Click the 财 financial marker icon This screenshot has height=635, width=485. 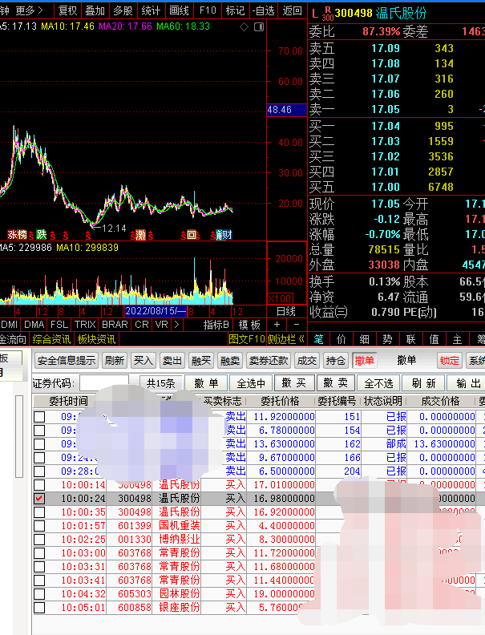[224, 235]
